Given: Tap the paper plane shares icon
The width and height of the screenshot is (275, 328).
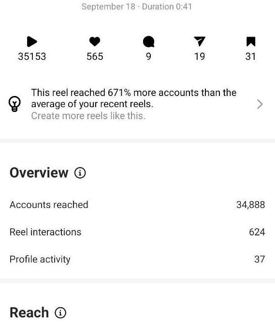Looking at the screenshot, I should [199, 41].
